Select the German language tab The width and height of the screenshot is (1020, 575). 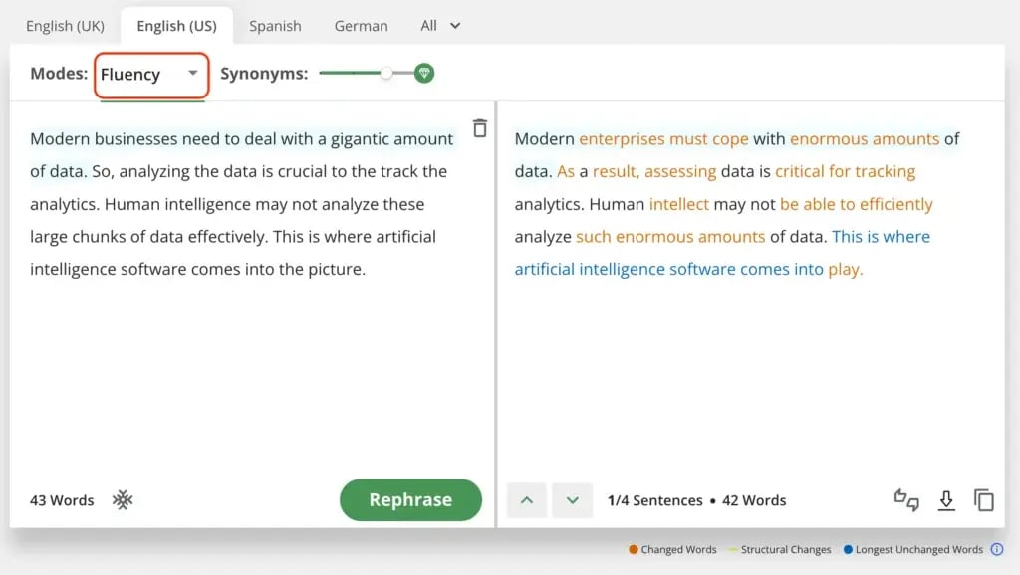[362, 26]
